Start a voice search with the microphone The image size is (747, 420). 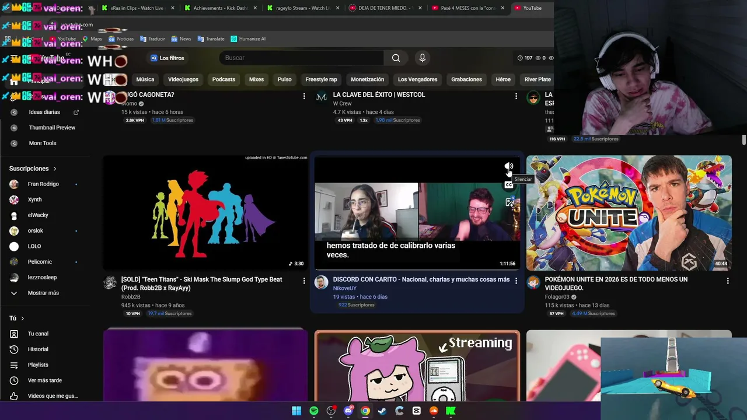[423, 58]
